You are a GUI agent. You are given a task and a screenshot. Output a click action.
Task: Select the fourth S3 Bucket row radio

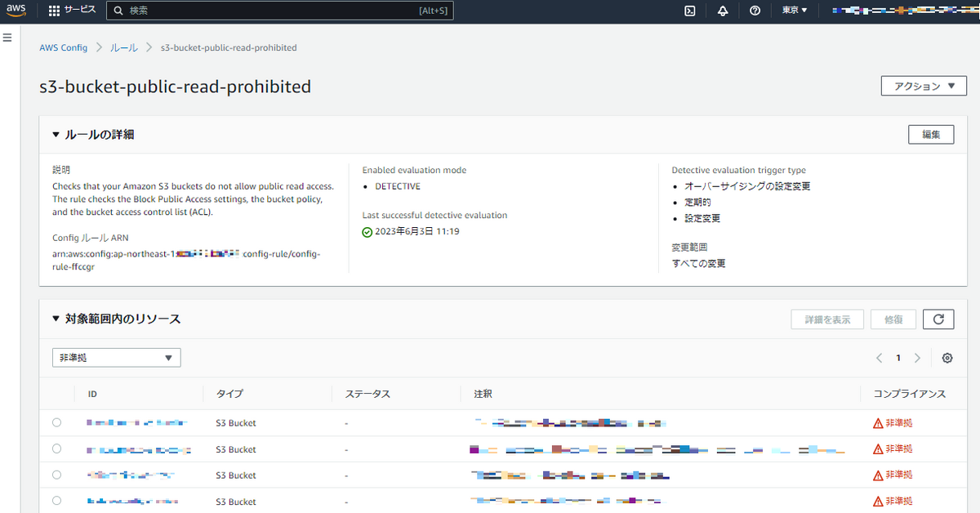click(x=56, y=500)
